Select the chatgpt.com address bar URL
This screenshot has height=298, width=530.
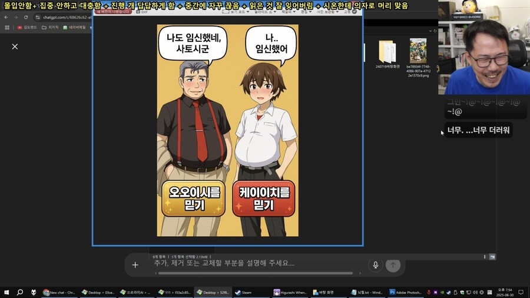point(67,17)
